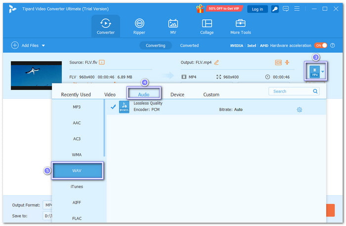Click the ID3 metadata icon

pos(278,62)
